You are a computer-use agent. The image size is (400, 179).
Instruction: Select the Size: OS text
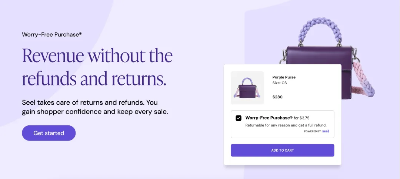pyautogui.click(x=279, y=83)
